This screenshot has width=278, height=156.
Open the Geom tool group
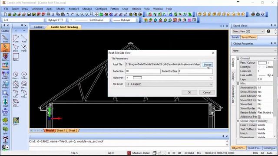(x=5, y=57)
